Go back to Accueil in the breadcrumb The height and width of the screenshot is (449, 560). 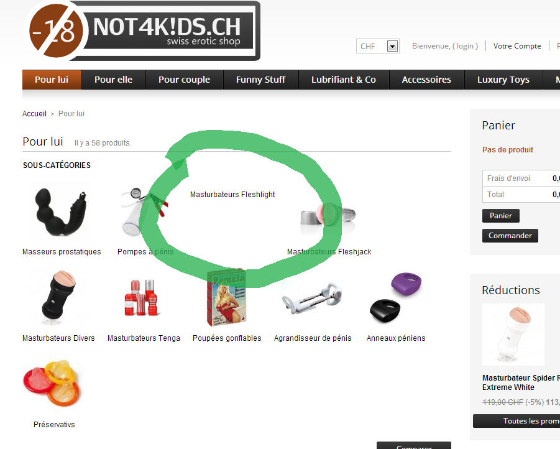coord(34,114)
